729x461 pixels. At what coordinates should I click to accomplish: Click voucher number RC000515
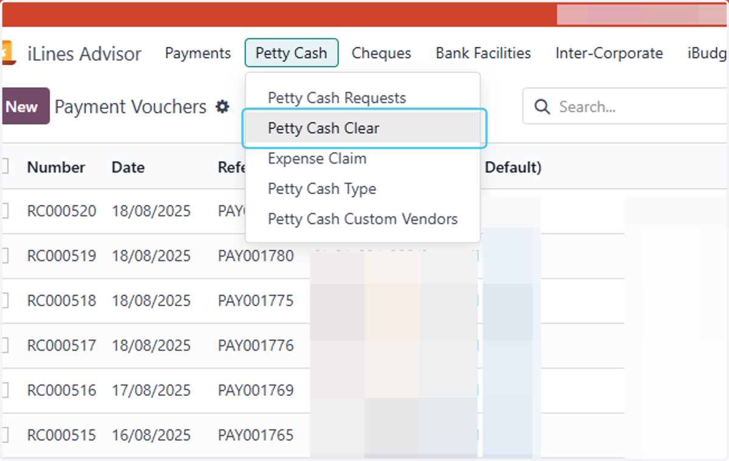tap(61, 435)
